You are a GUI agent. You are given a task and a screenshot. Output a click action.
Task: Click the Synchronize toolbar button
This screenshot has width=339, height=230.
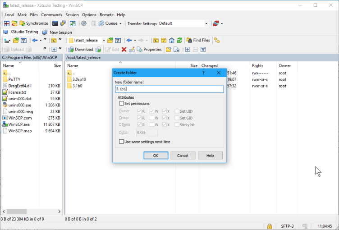tap(34, 23)
